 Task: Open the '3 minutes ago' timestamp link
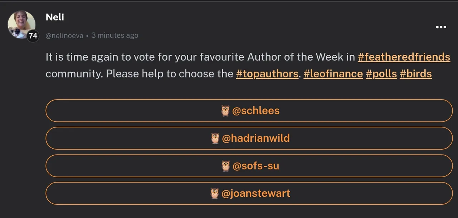tap(114, 35)
